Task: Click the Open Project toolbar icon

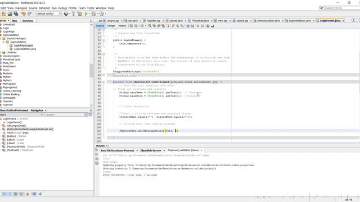Action: (x=10, y=13)
